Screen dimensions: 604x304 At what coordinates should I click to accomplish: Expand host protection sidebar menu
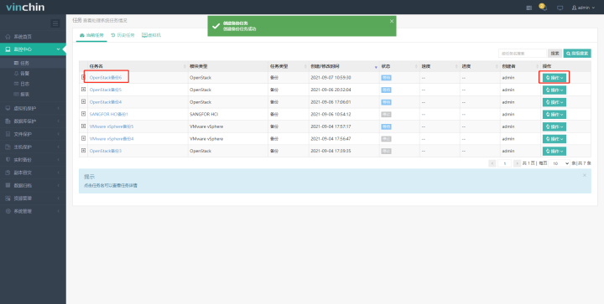33,147
